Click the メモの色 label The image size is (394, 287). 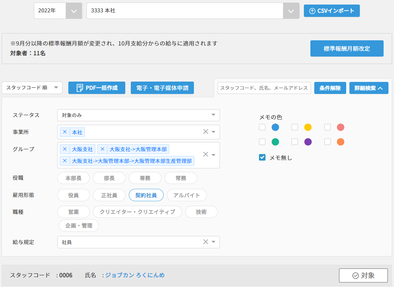tap(271, 117)
